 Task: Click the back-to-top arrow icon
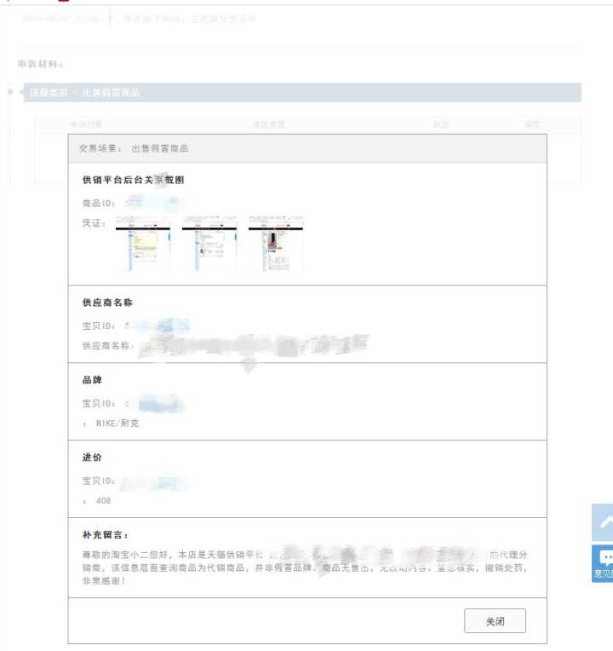pyautogui.click(x=603, y=521)
